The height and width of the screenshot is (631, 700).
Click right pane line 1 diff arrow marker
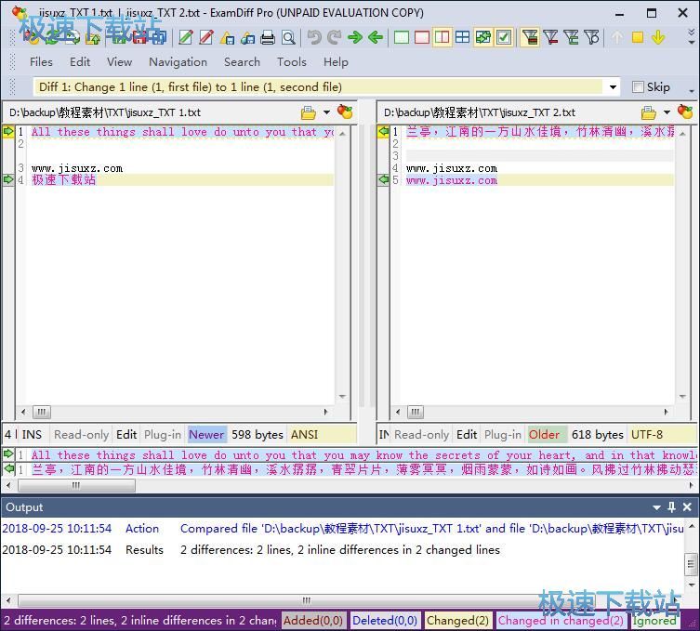(x=383, y=132)
